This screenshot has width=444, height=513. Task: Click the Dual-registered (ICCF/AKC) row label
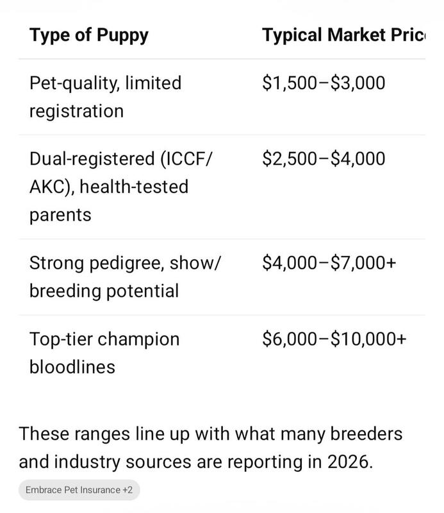121,187
